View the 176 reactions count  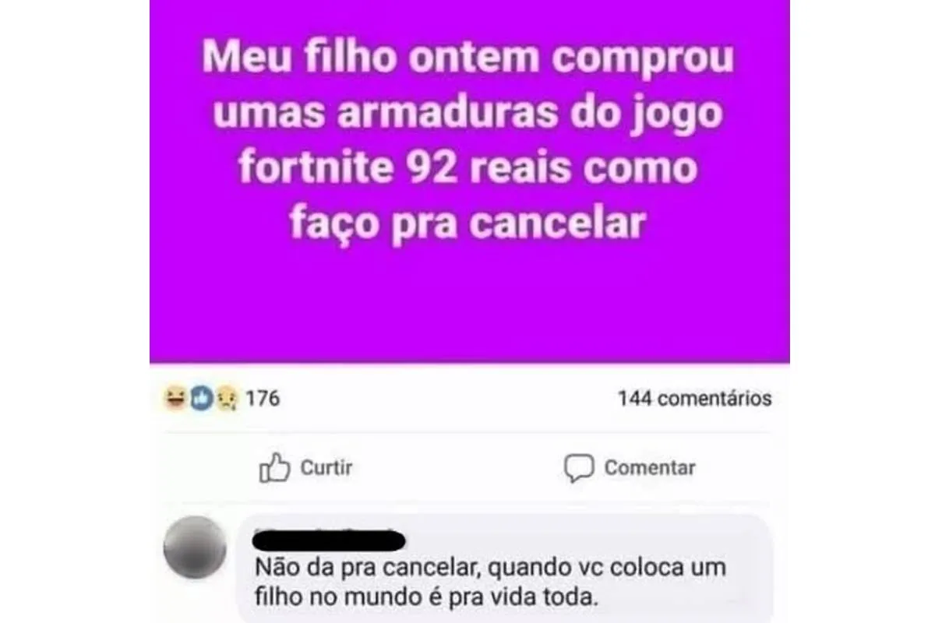pyautogui.click(x=263, y=399)
